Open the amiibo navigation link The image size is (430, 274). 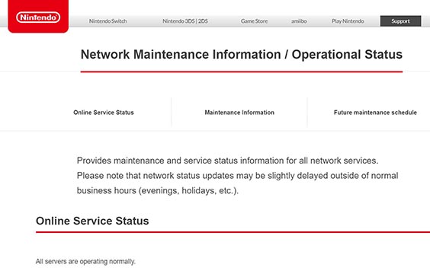pyautogui.click(x=299, y=21)
